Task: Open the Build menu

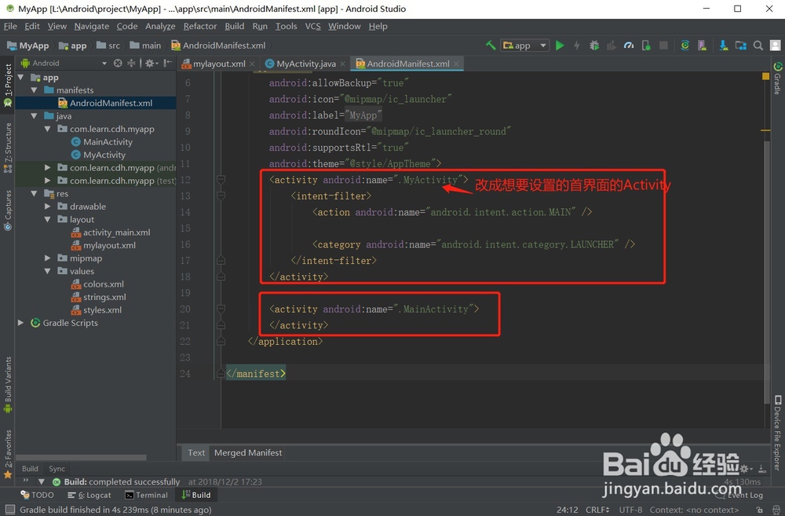Action: click(x=234, y=26)
